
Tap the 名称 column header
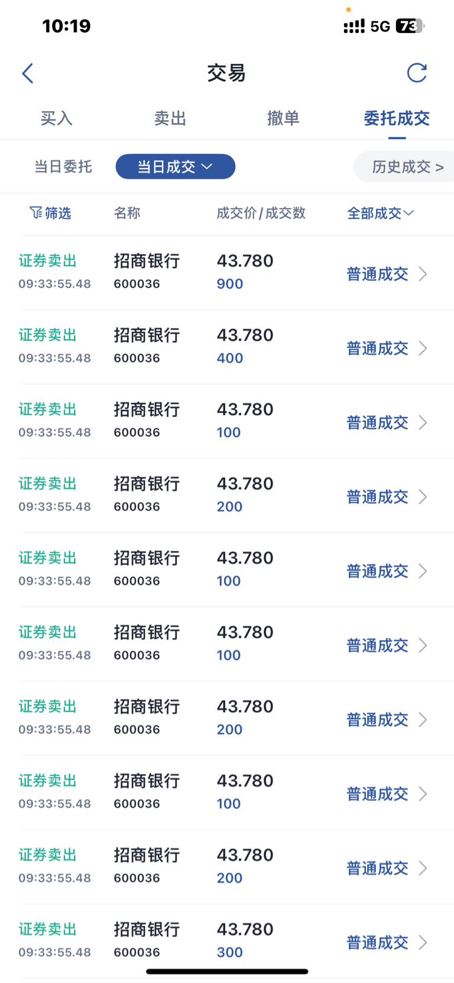pos(127,213)
